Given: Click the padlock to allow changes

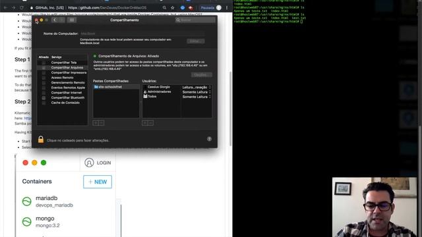Looking at the screenshot, I should tap(41, 139).
